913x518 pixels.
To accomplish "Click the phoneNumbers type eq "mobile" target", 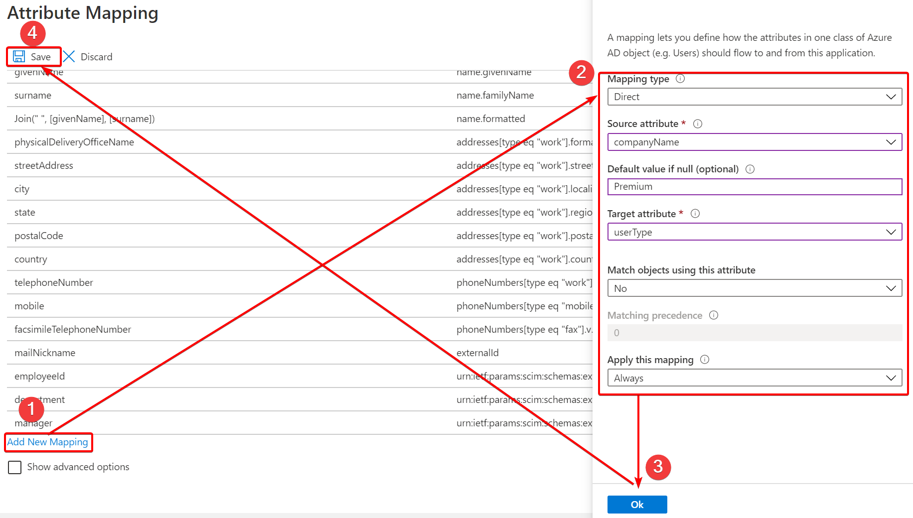I will pos(524,306).
